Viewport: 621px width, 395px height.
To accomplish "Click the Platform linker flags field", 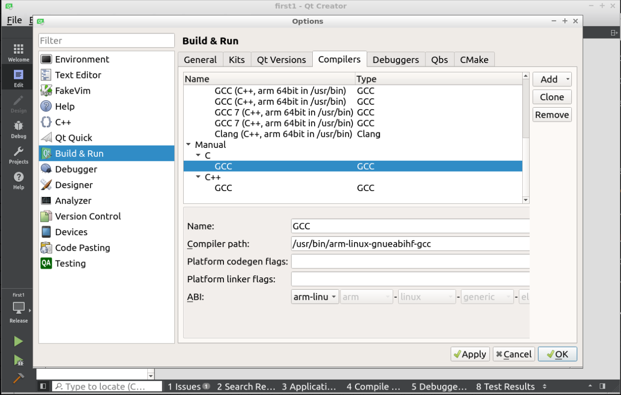I will click(411, 279).
